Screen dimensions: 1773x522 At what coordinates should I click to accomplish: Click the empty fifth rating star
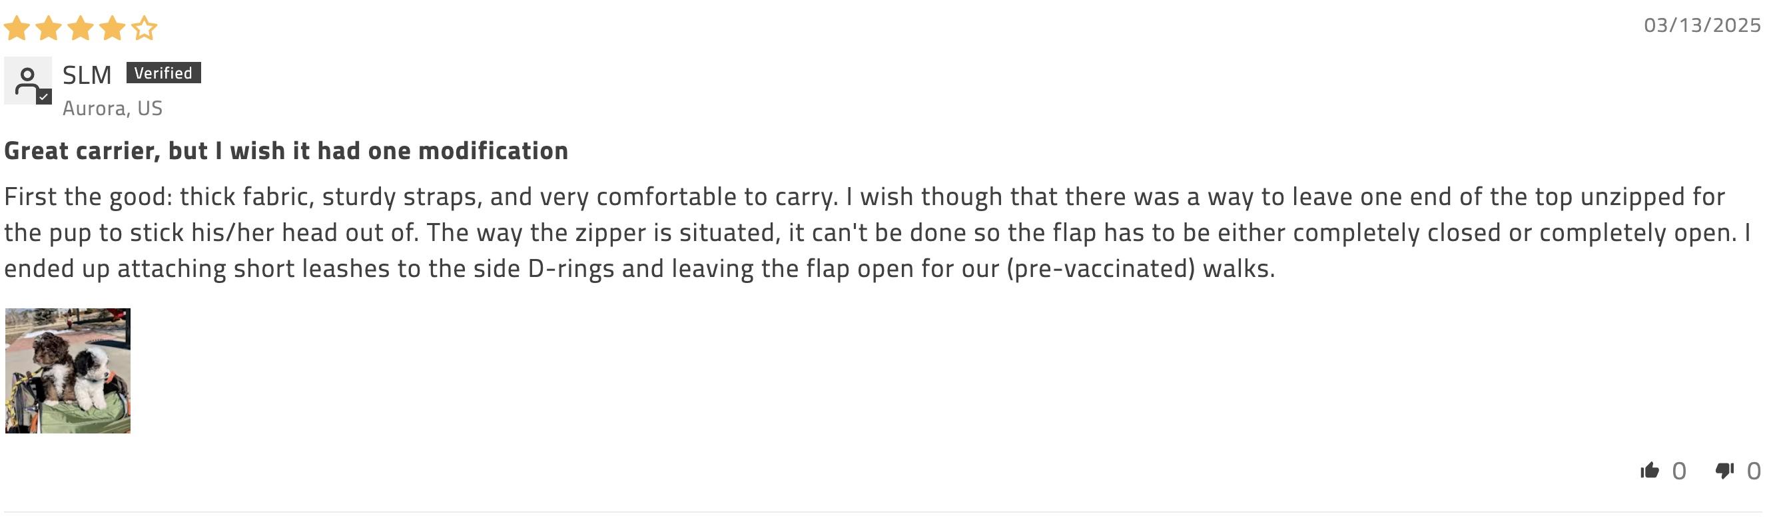point(144,28)
